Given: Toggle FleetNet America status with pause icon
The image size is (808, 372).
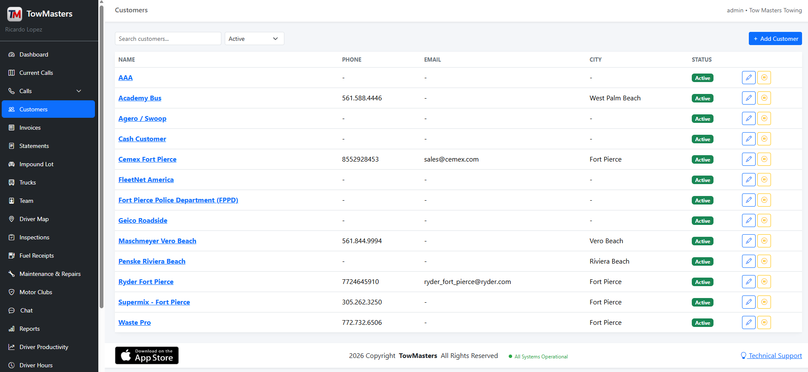Looking at the screenshot, I should [x=764, y=180].
